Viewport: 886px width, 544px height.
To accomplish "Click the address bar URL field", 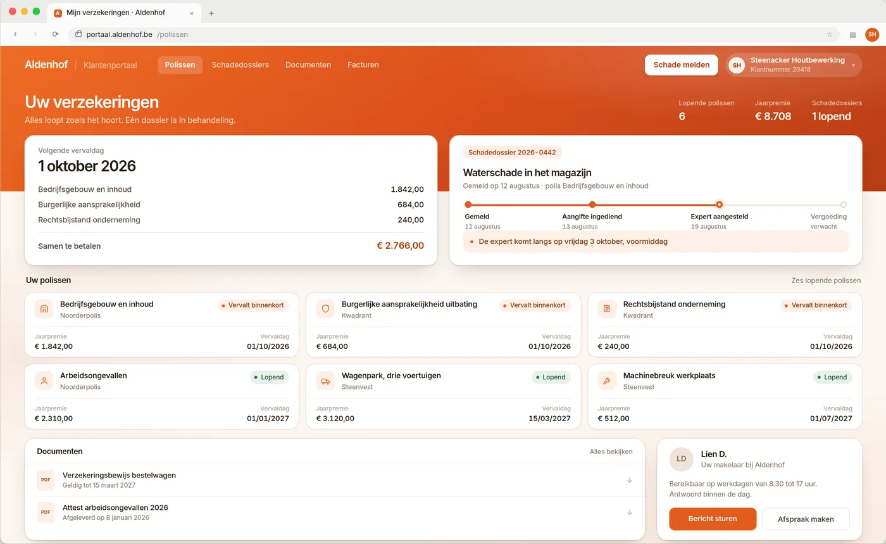I will click(x=454, y=34).
